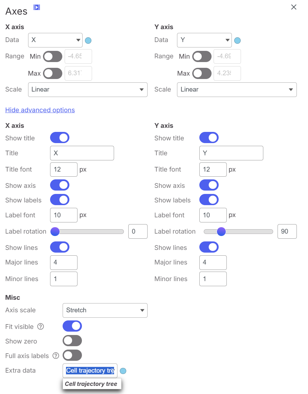Turn on the Show zero toggle
This screenshot has height=394, width=308.
[72, 341]
